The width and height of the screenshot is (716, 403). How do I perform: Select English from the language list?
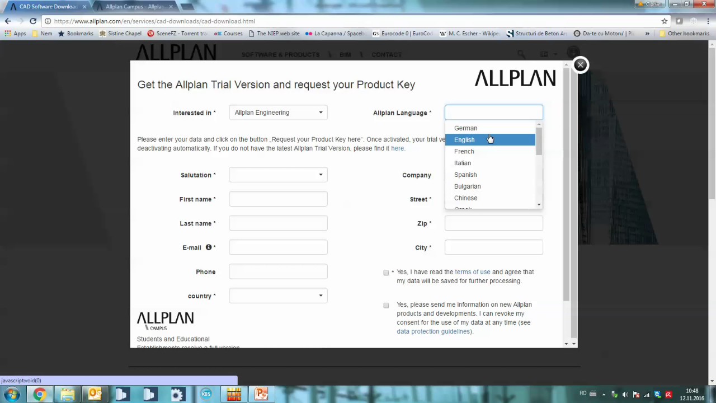click(490, 140)
